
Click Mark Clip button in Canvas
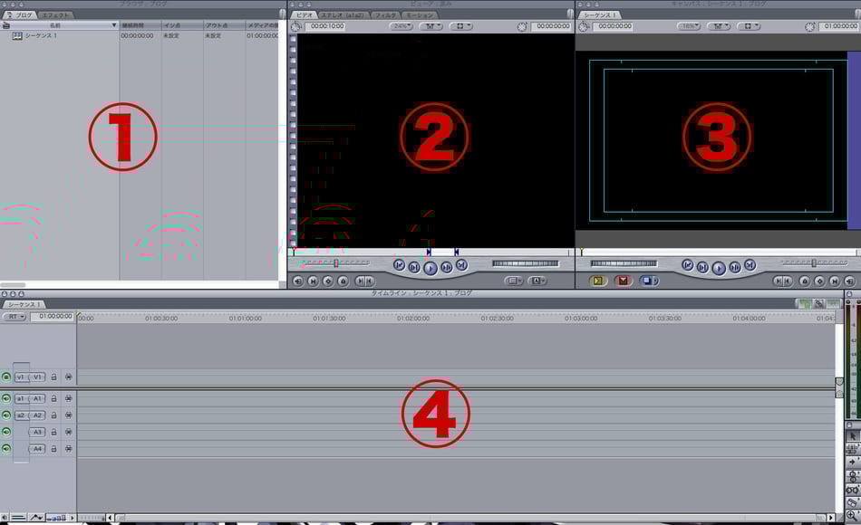click(835, 281)
